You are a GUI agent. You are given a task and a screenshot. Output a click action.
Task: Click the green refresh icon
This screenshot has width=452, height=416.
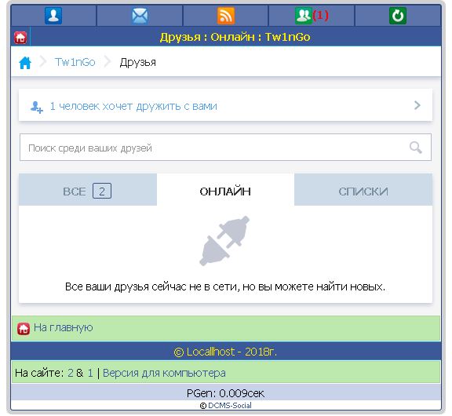pos(398,16)
